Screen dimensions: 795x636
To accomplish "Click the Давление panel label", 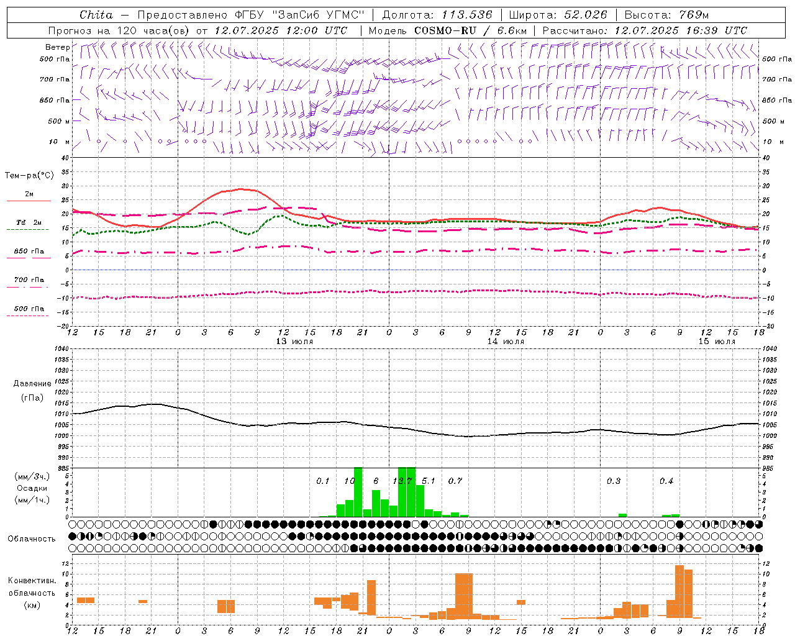I will [x=32, y=384].
